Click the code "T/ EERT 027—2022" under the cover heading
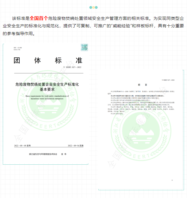The width and height of the screenshot is (187, 198). click(x=72, y=67)
